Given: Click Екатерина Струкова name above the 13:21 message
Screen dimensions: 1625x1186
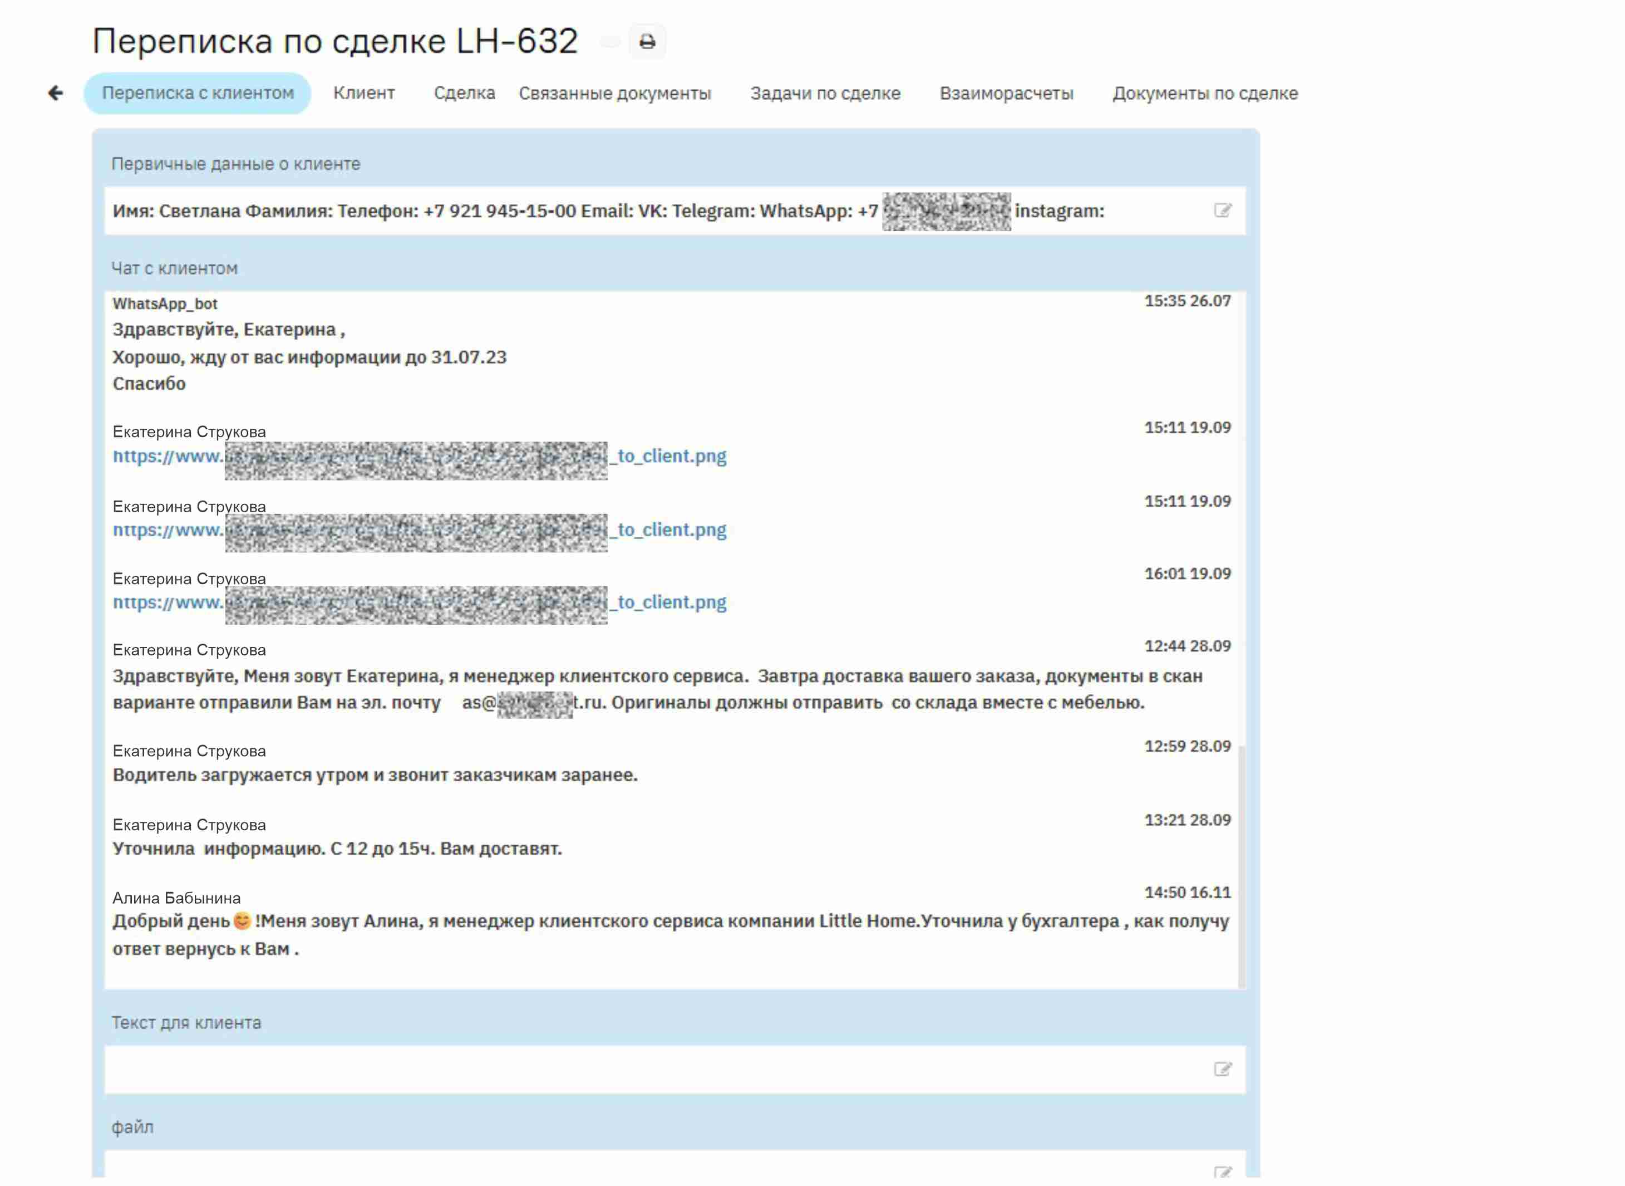Looking at the screenshot, I should pyautogui.click(x=189, y=825).
